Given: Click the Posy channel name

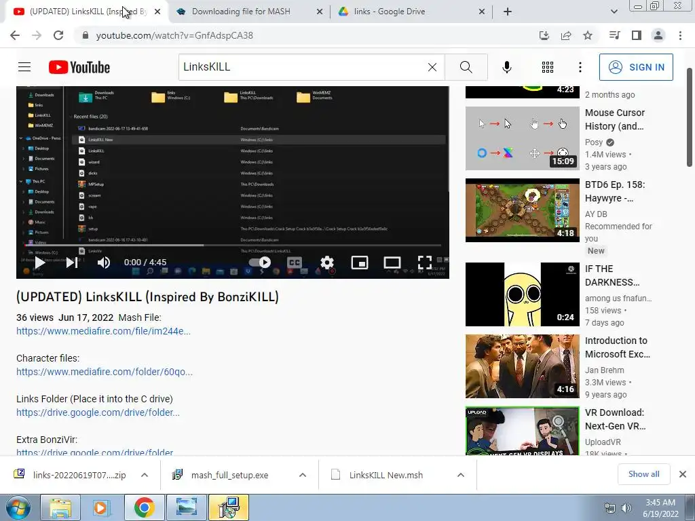Looking at the screenshot, I should point(594,142).
